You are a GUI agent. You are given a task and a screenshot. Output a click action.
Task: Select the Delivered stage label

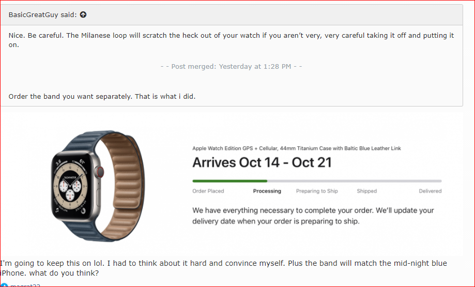coord(430,191)
